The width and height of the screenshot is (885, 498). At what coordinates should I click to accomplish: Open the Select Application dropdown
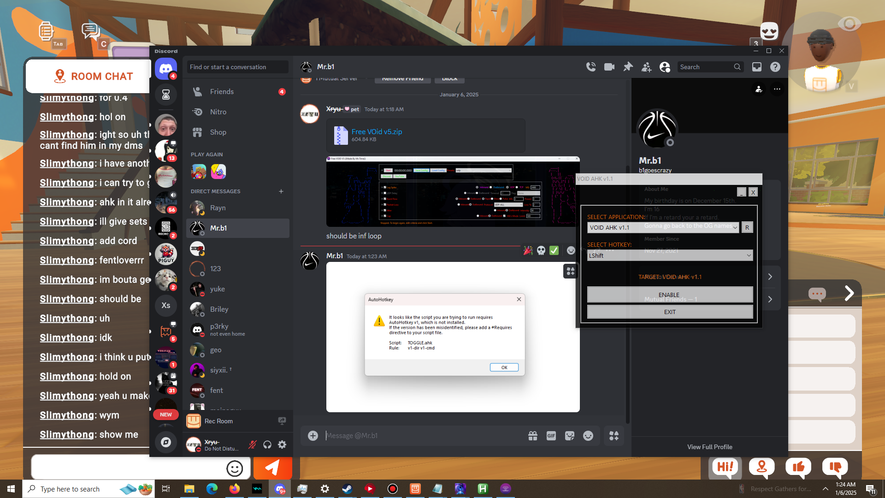tap(663, 227)
